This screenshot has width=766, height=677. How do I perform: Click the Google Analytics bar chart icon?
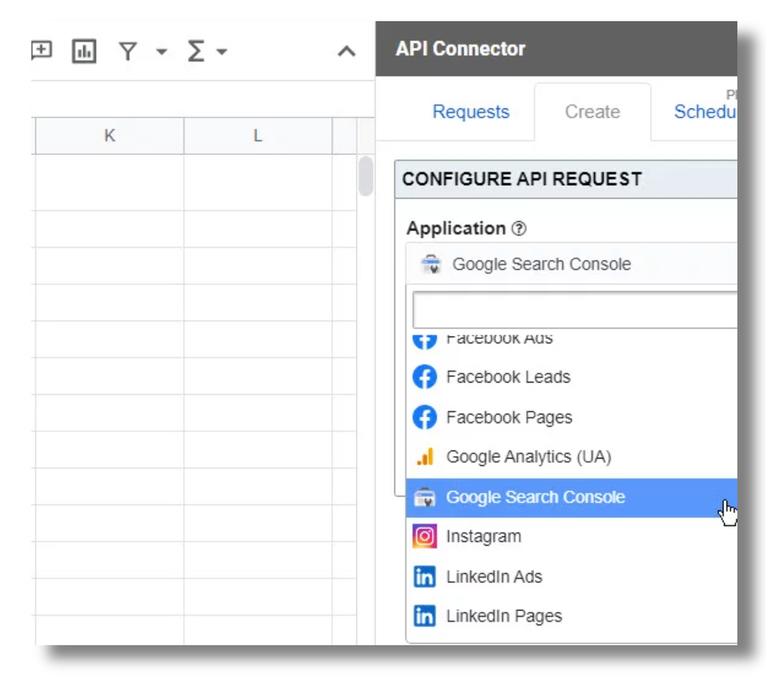tap(425, 456)
